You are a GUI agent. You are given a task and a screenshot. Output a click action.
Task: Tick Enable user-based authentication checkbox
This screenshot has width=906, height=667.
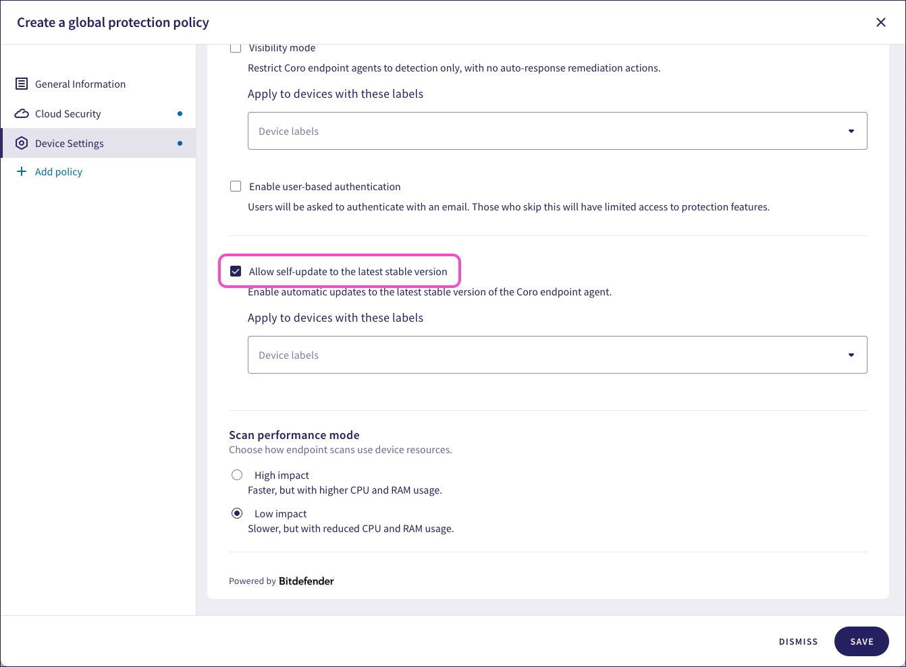236,186
